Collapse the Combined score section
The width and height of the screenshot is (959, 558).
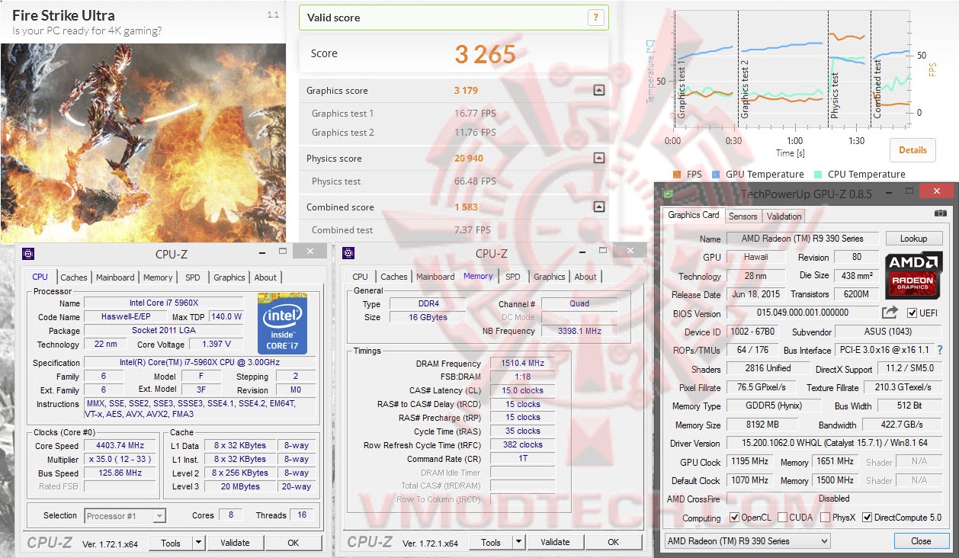tap(598, 207)
